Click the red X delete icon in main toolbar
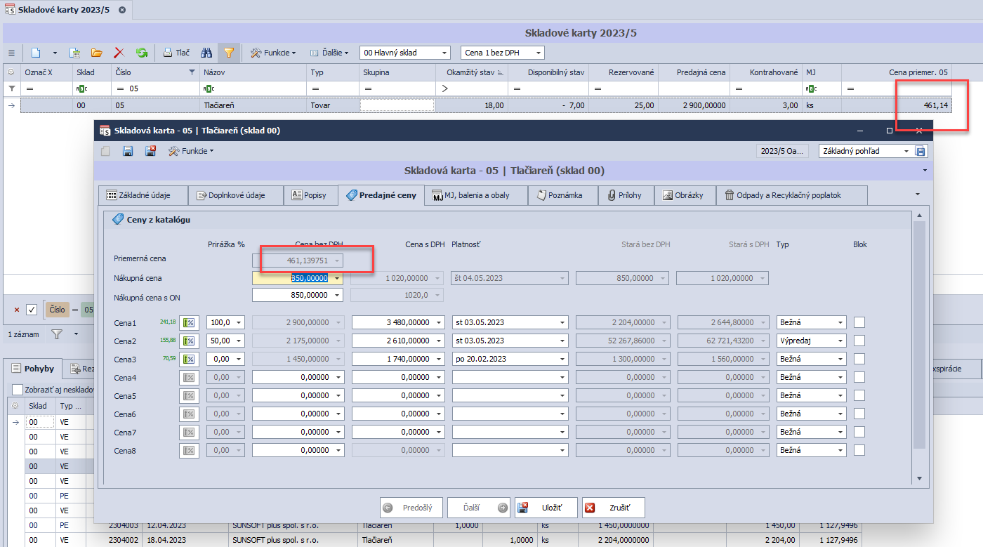Image resolution: width=983 pixels, height=547 pixels. (x=119, y=53)
